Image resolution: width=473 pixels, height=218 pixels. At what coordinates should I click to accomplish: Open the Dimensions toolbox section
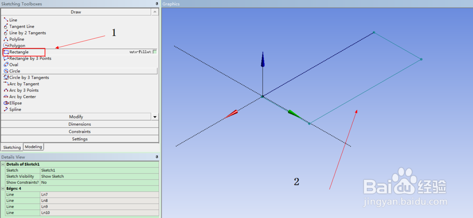tap(79, 124)
